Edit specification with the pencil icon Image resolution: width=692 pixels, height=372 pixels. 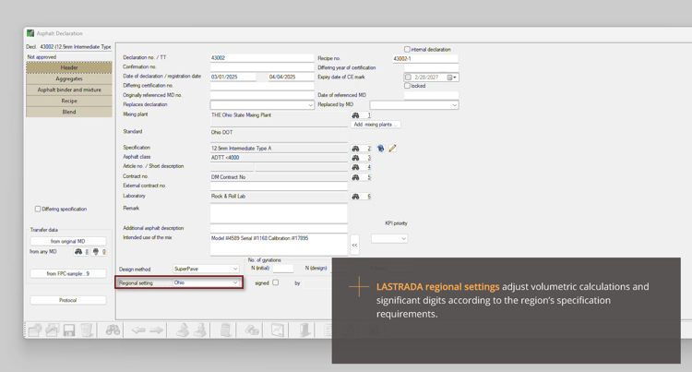click(x=392, y=149)
